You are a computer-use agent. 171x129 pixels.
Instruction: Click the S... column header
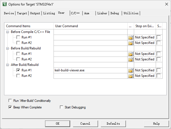(x=159, y=26)
